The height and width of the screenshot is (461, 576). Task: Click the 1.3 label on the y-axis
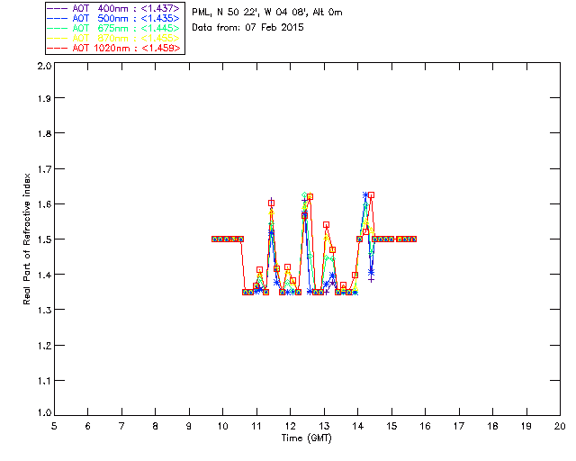click(44, 310)
